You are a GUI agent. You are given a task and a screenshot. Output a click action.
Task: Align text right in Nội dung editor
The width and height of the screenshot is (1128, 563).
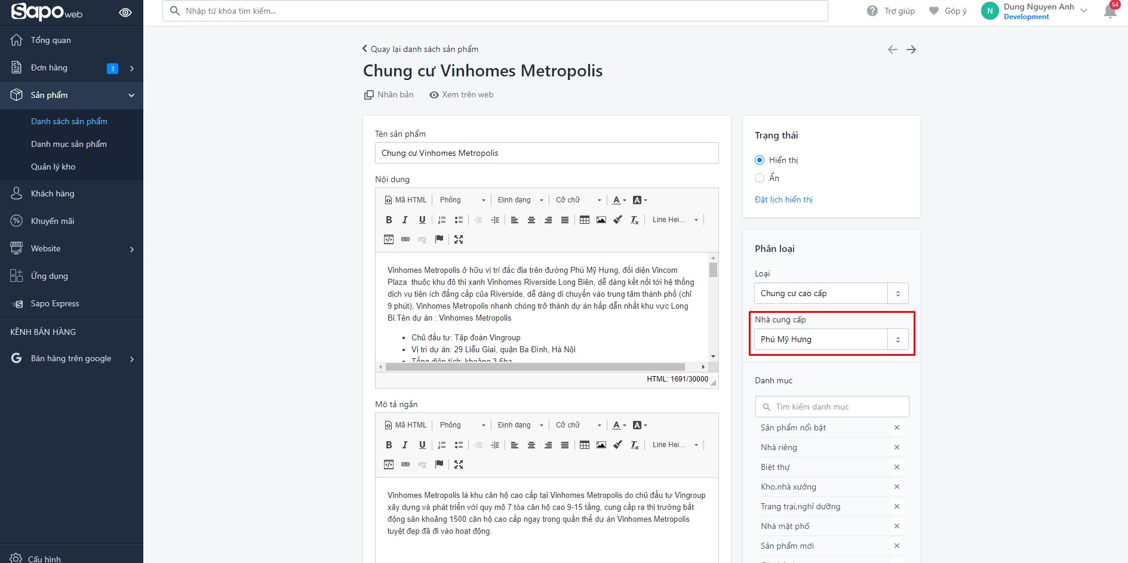pyautogui.click(x=548, y=220)
